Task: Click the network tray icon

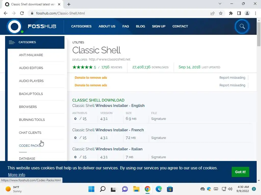Action: (224, 189)
